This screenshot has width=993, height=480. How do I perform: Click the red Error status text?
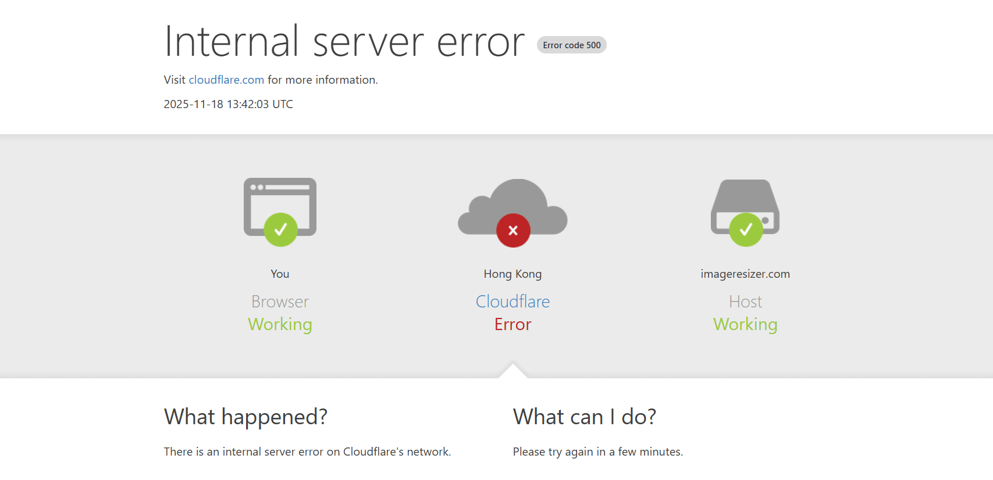click(x=512, y=324)
